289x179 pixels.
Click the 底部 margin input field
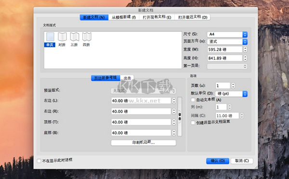(x=141, y=133)
